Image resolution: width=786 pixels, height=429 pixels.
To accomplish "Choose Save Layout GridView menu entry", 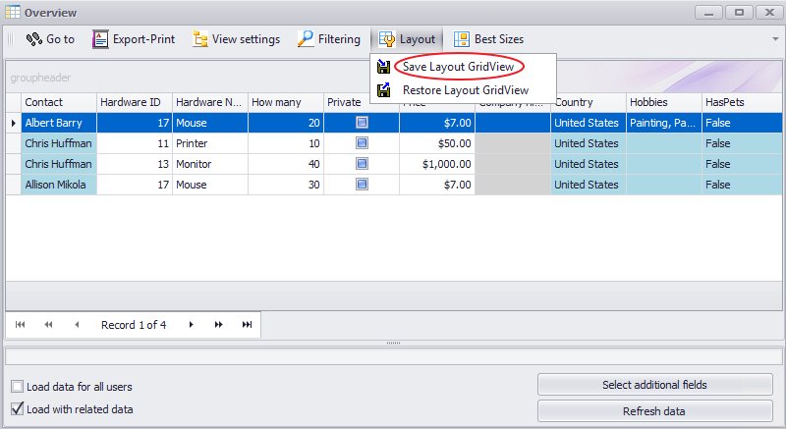I will 458,67.
